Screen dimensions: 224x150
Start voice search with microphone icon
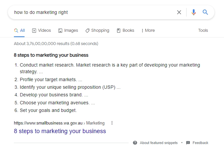(194, 12)
